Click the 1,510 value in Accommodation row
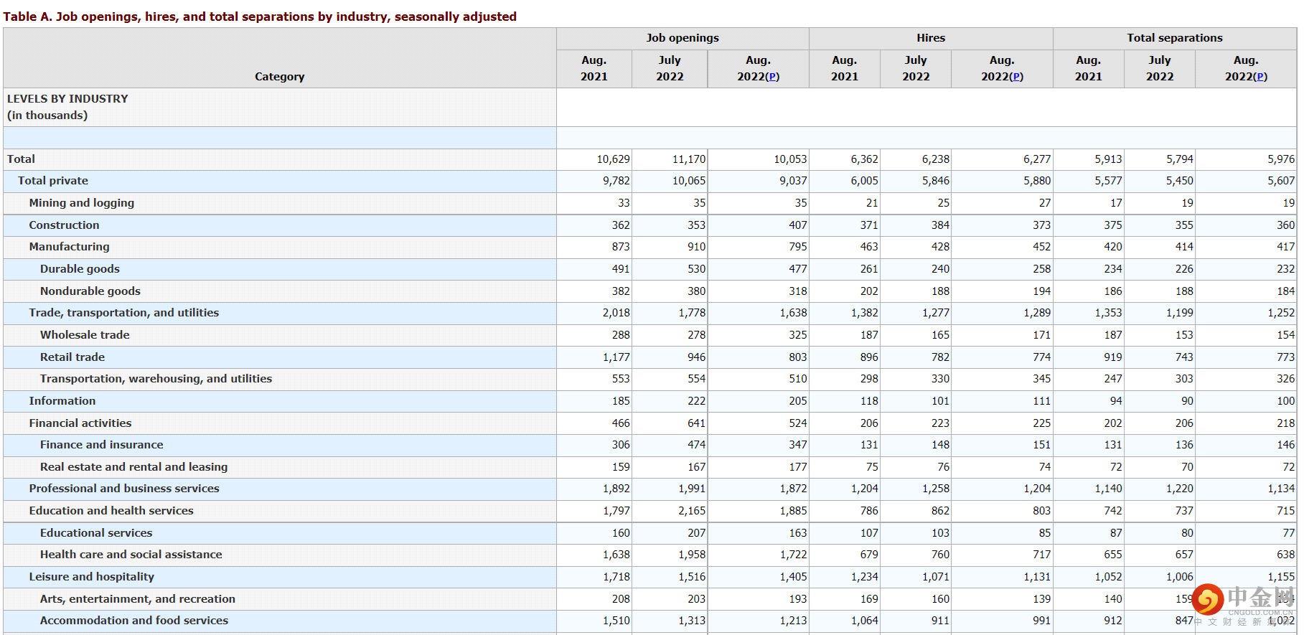The width and height of the screenshot is (1304, 635). click(x=616, y=621)
